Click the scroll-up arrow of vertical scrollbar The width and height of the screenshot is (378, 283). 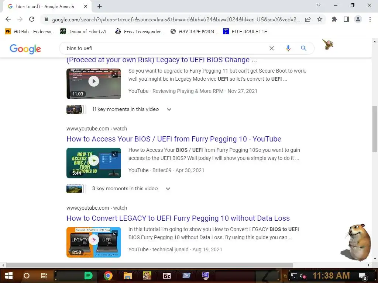(375, 42)
